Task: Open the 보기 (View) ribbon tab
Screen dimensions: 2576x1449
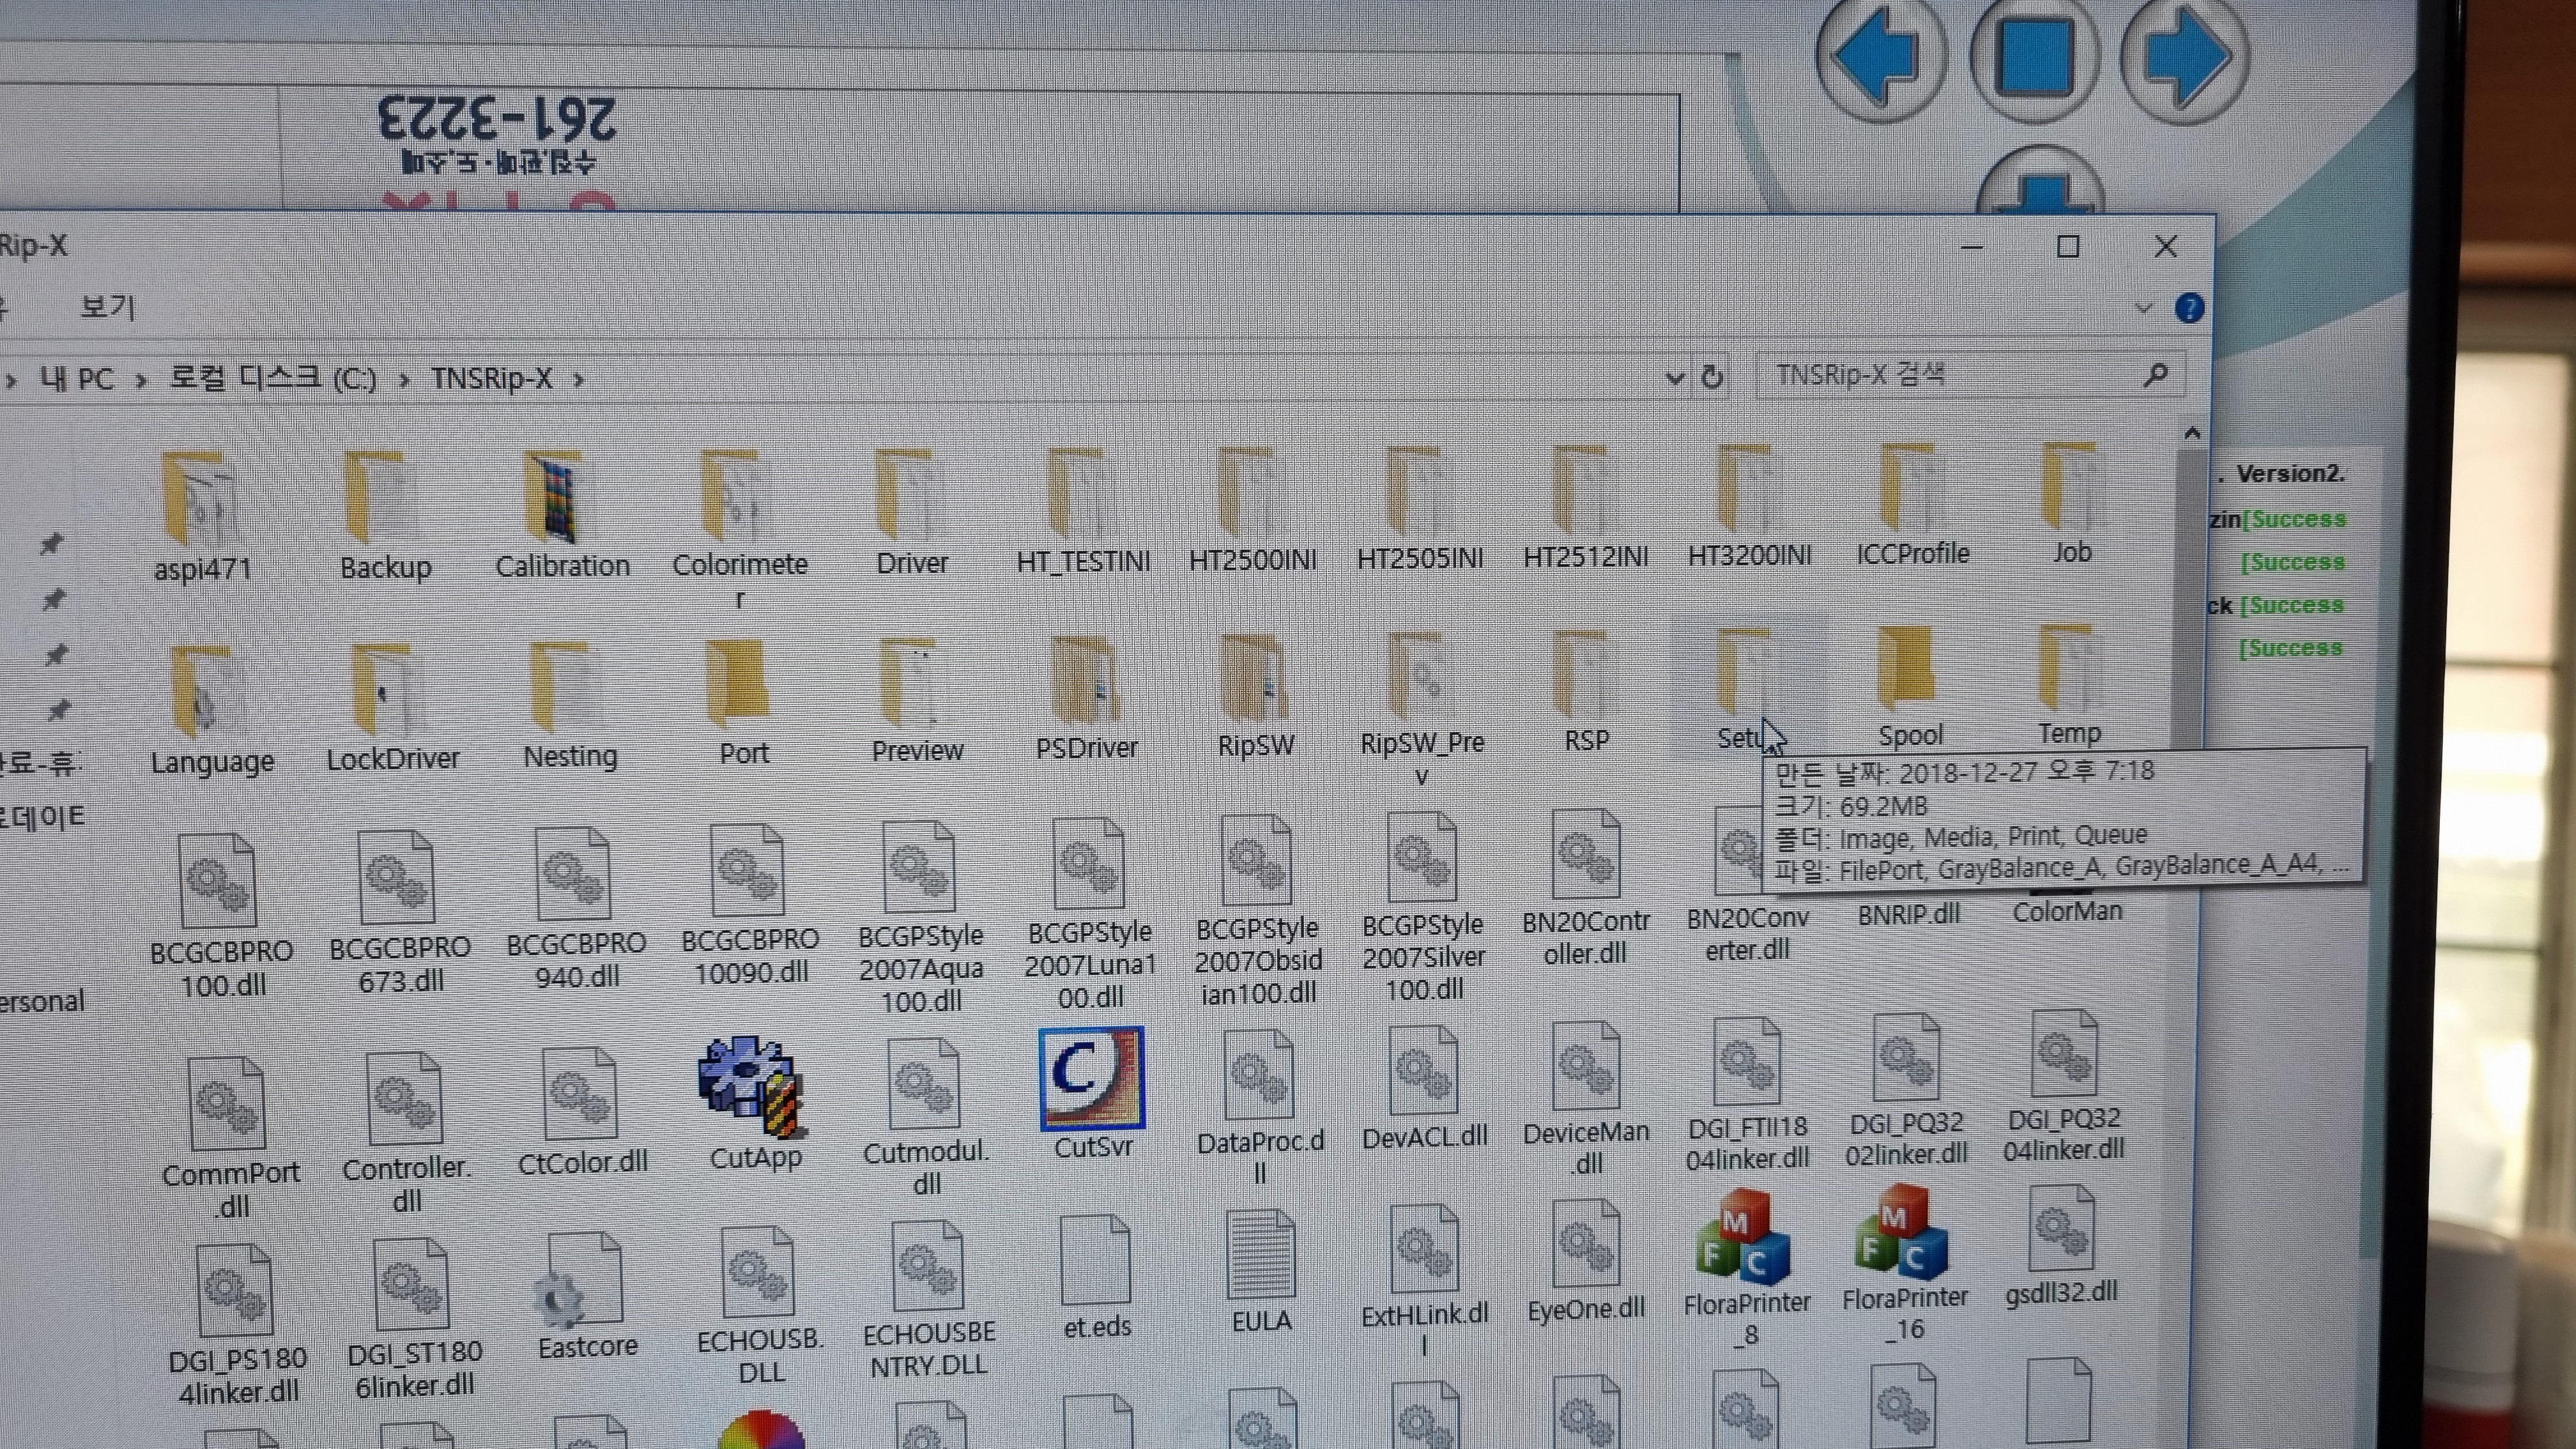Action: click(107, 306)
